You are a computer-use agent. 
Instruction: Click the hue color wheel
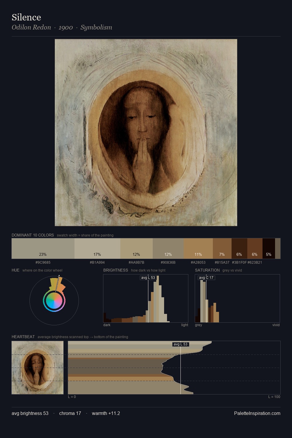(54, 300)
